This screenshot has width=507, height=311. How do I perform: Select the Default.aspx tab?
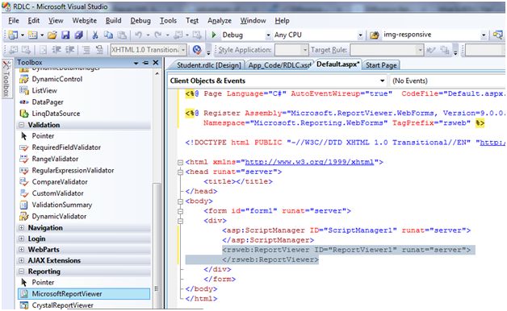coord(337,64)
